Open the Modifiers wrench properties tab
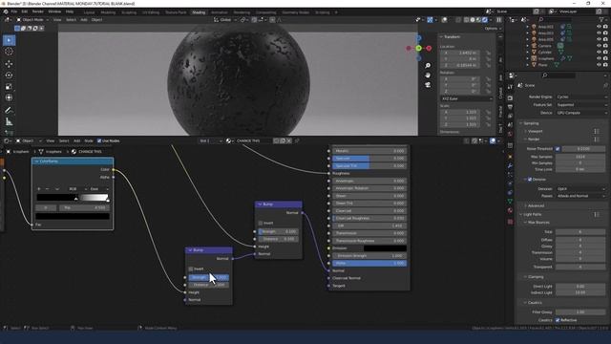 pos(510,165)
